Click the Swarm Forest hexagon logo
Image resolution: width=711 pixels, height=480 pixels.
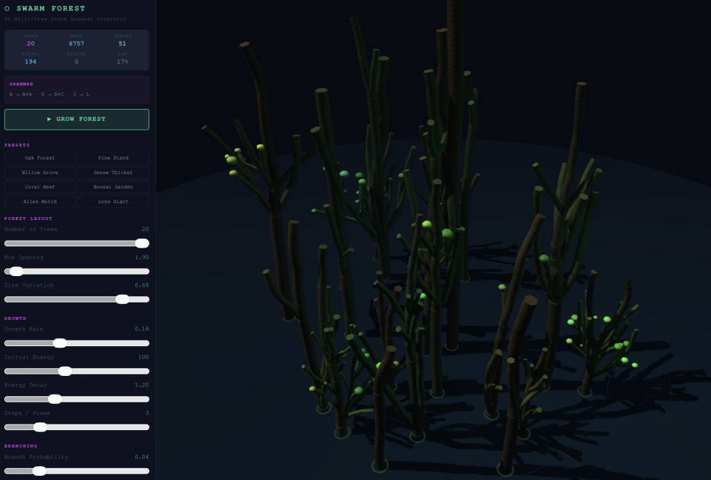8,9
